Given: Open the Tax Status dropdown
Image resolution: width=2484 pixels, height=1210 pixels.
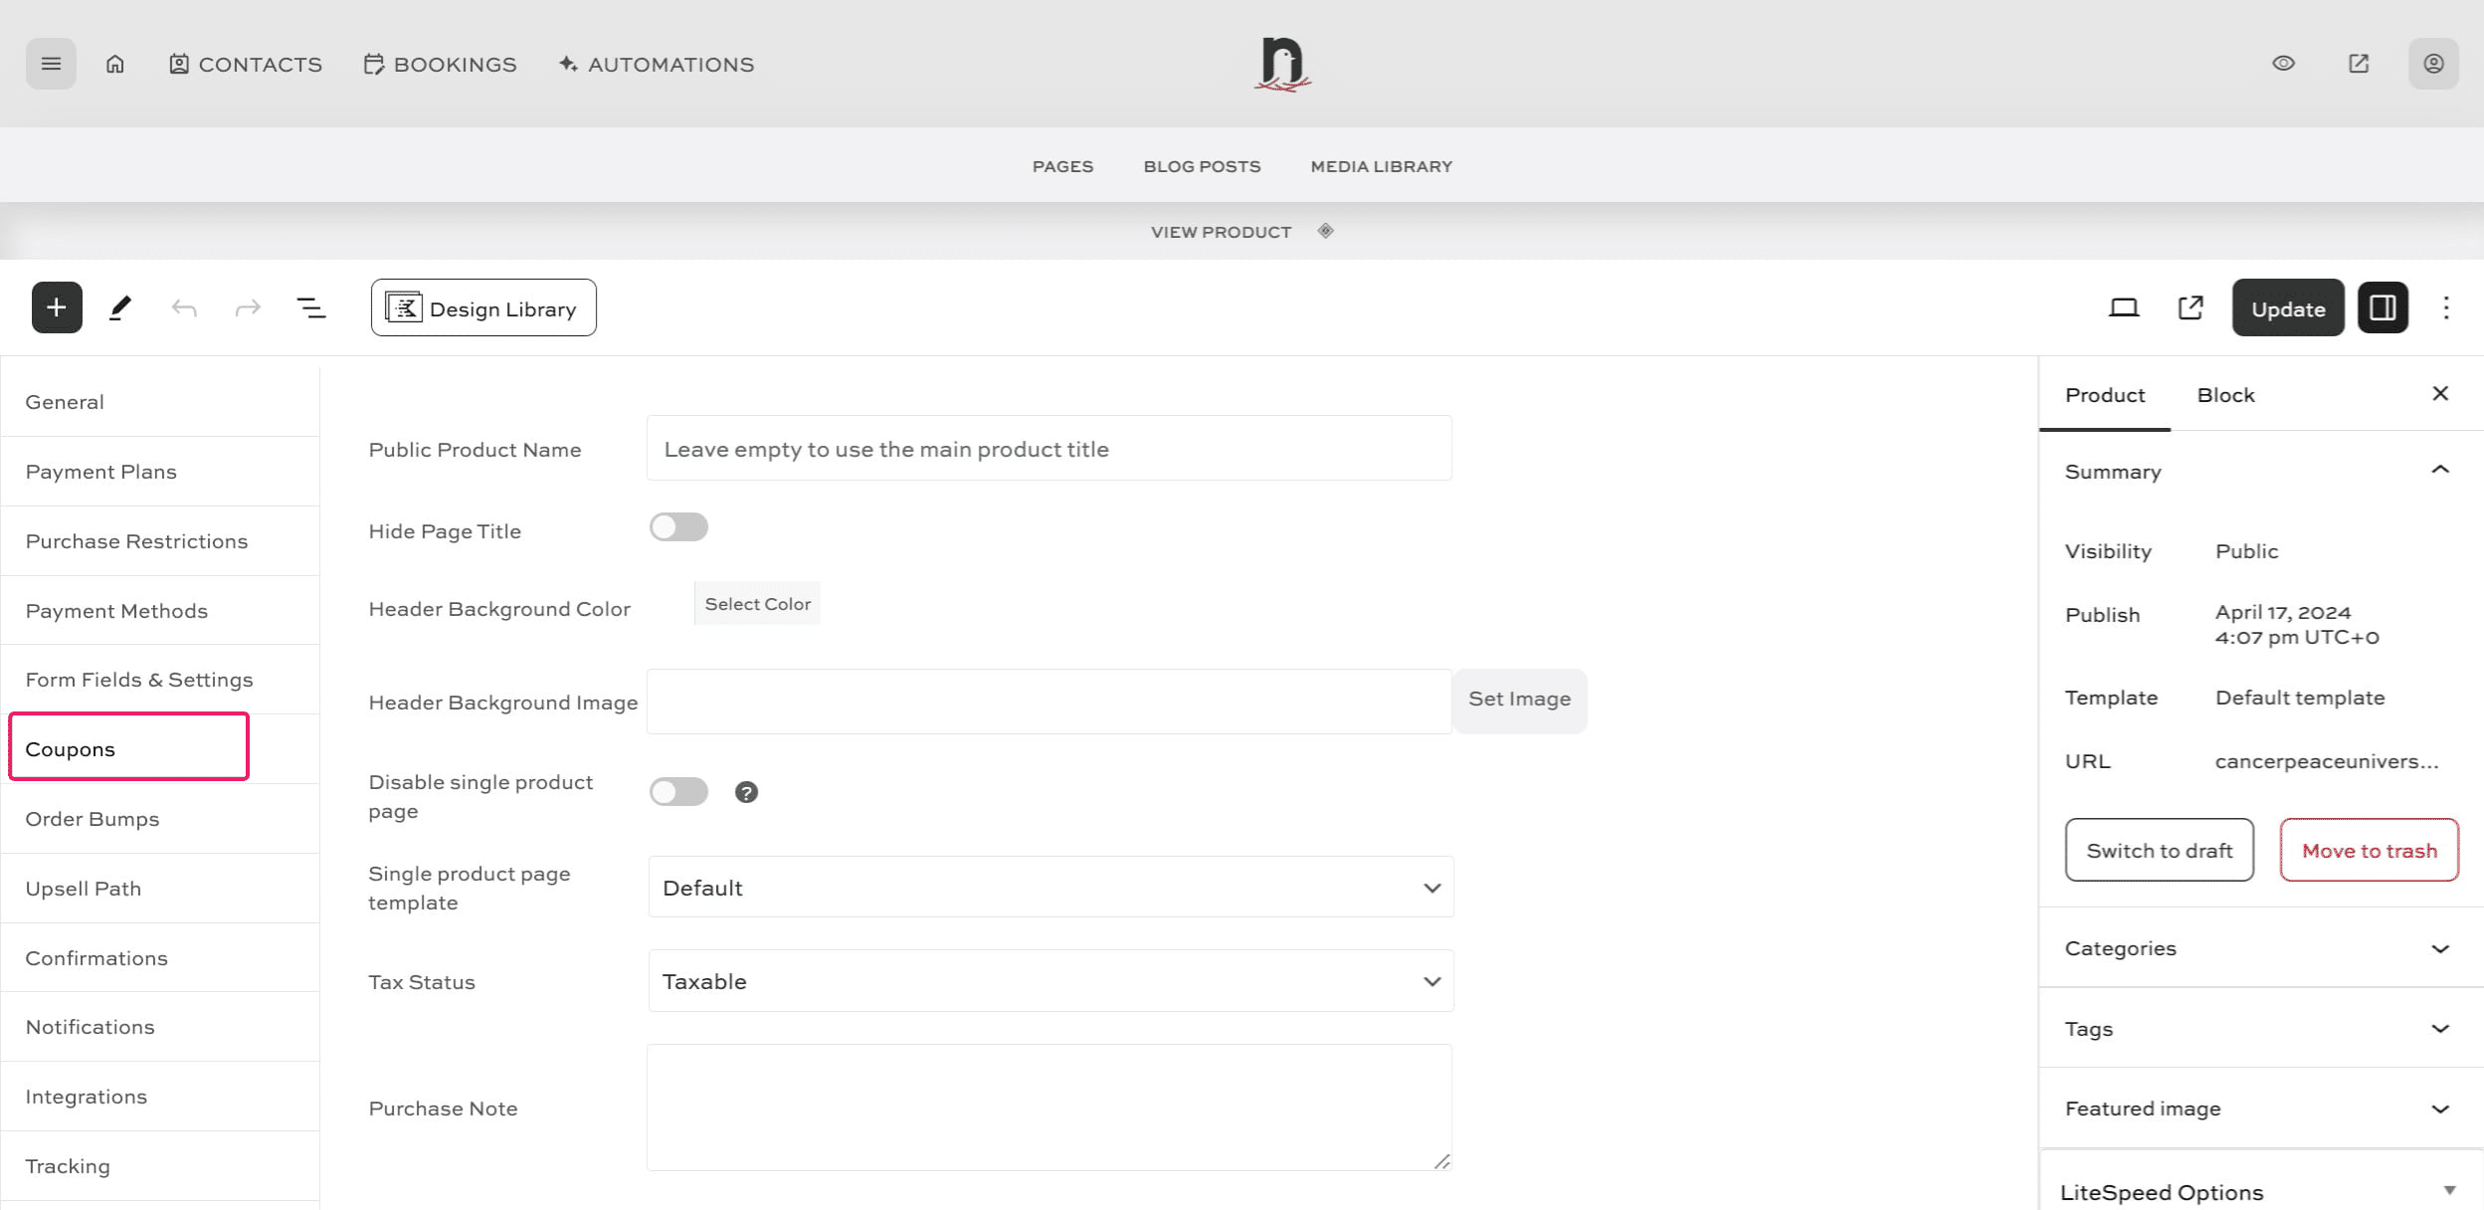Looking at the screenshot, I should click(x=1051, y=981).
